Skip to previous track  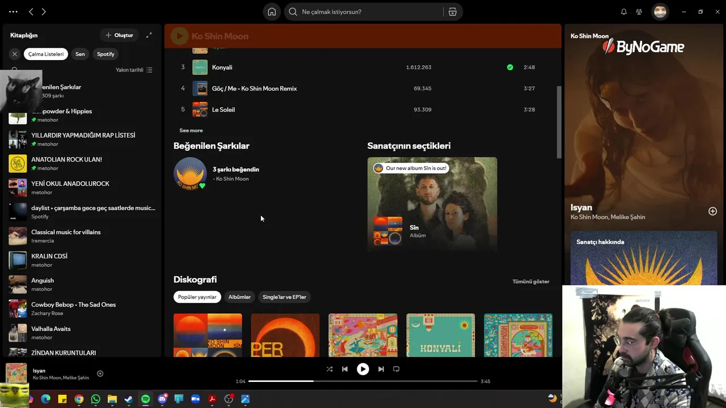coord(345,369)
